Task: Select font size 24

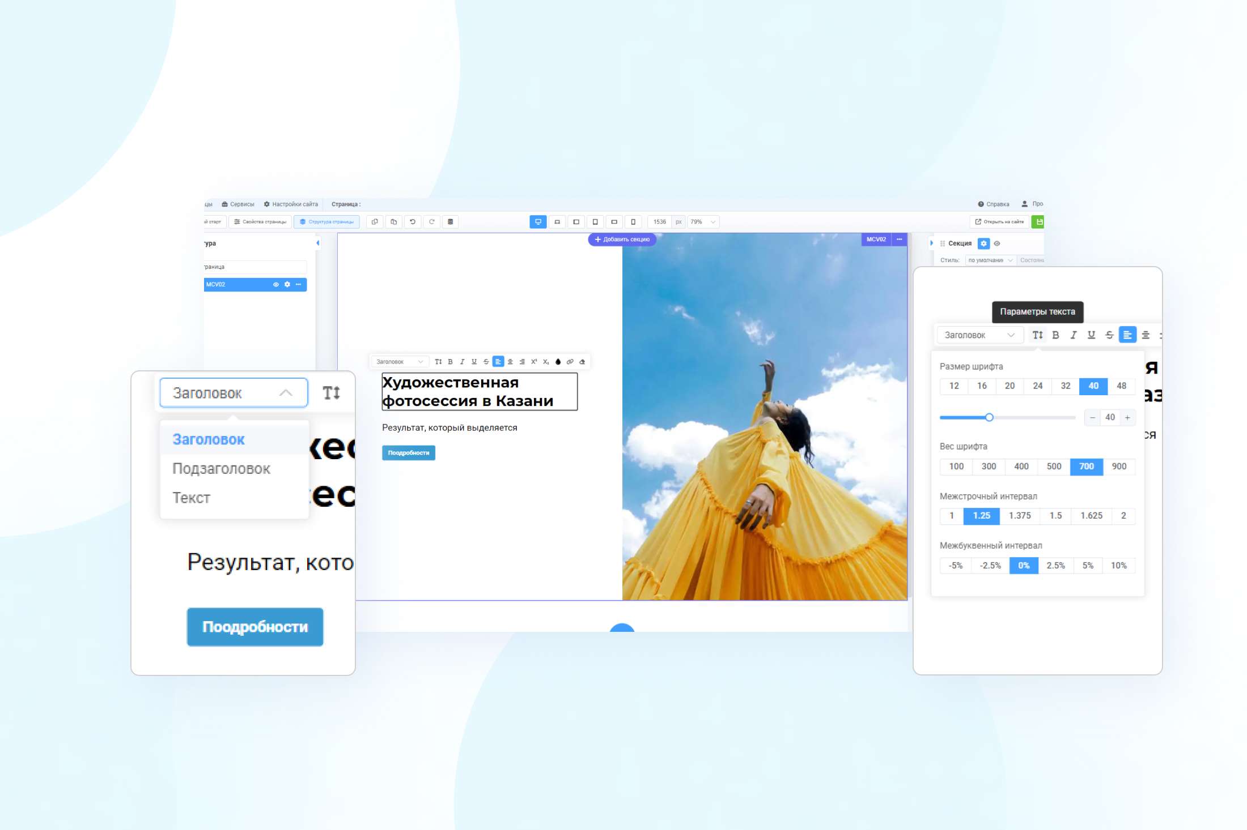Action: click(1037, 386)
